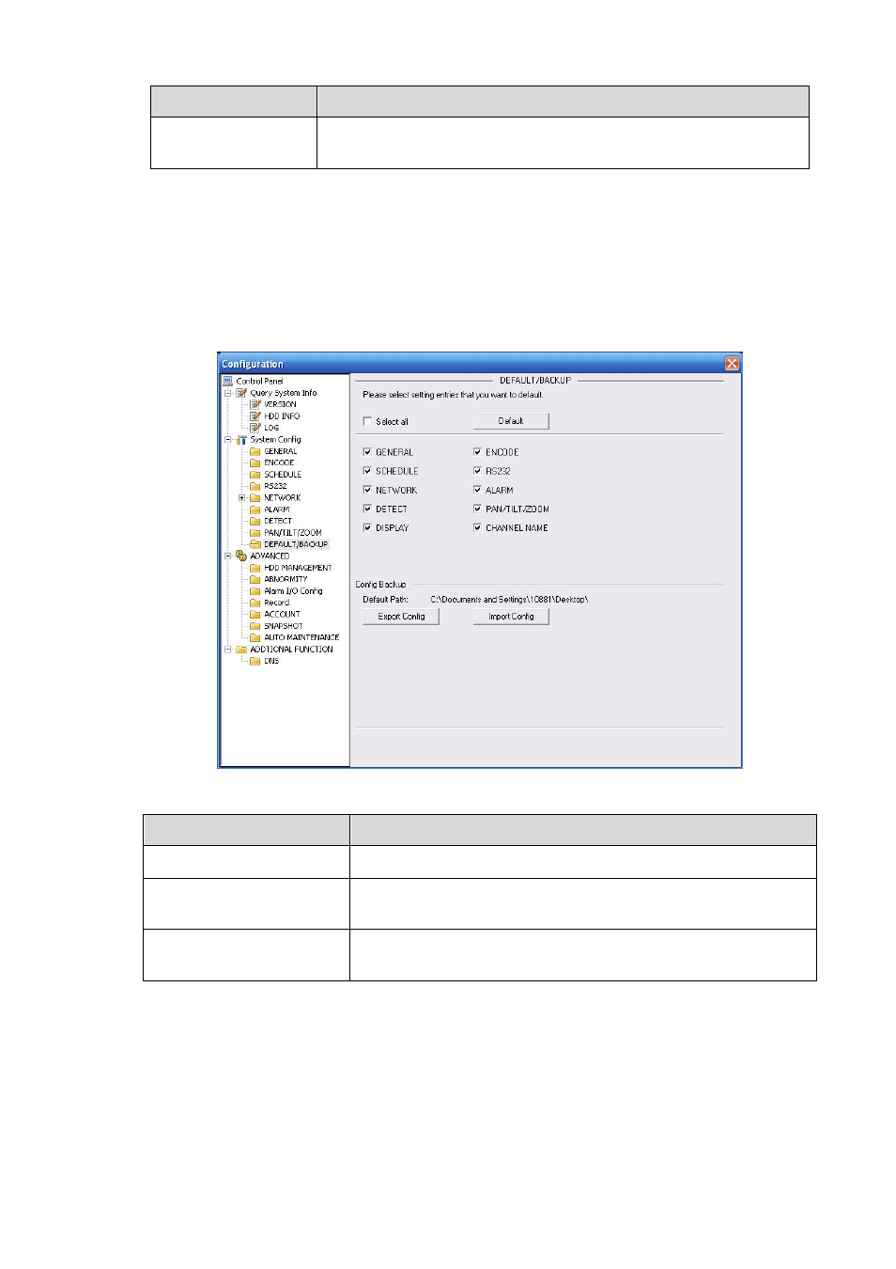Click the ADVANCED gears icon

click(241, 556)
